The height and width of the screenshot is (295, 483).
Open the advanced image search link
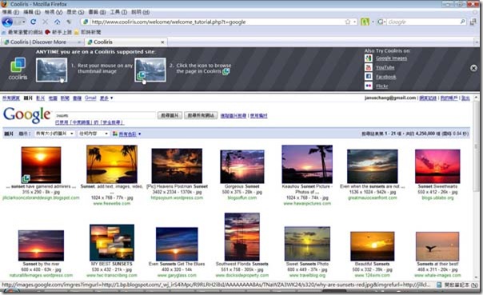coord(234,116)
